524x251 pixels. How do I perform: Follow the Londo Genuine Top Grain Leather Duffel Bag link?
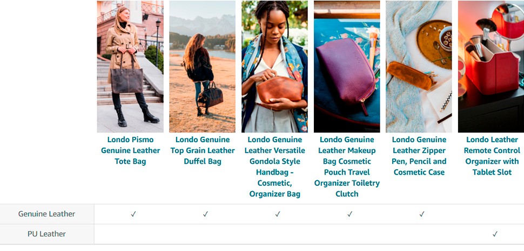[203, 151]
